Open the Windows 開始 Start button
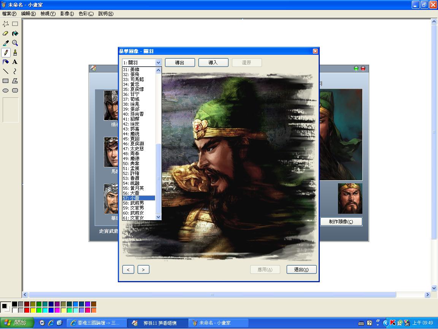 (17, 323)
